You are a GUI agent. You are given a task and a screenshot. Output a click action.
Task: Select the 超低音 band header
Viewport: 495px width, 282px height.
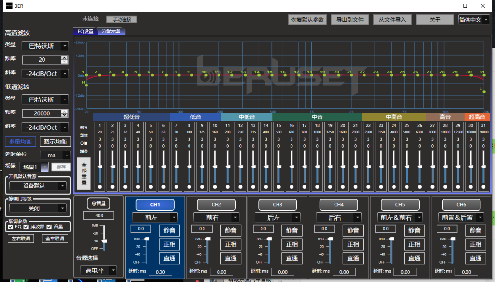pyautogui.click(x=131, y=117)
